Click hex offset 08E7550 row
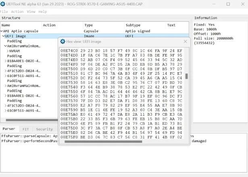The width and height of the screenshot is (248, 177). pyautogui.click(x=121, y=92)
